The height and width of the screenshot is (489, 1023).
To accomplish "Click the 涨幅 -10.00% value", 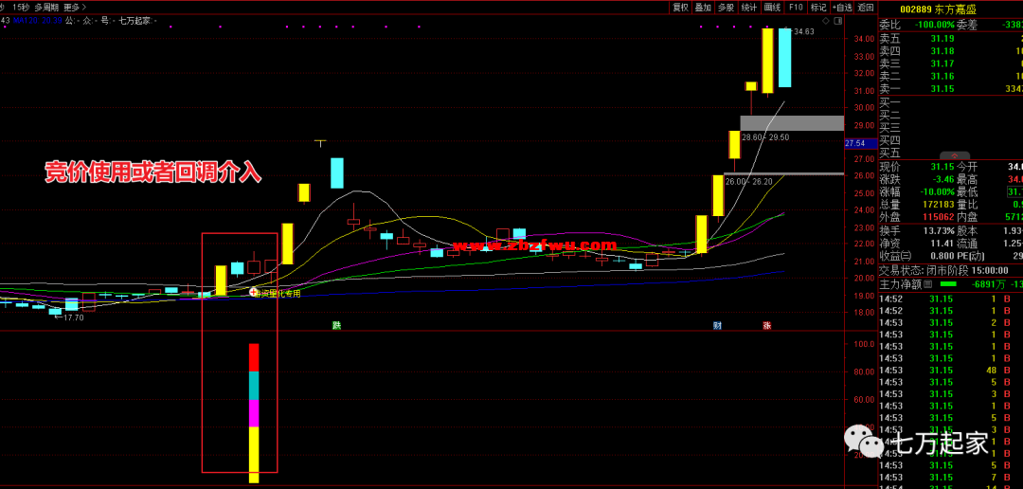I will (x=936, y=192).
